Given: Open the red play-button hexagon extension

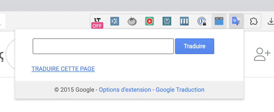Looking at the screenshot, I should [150, 21].
